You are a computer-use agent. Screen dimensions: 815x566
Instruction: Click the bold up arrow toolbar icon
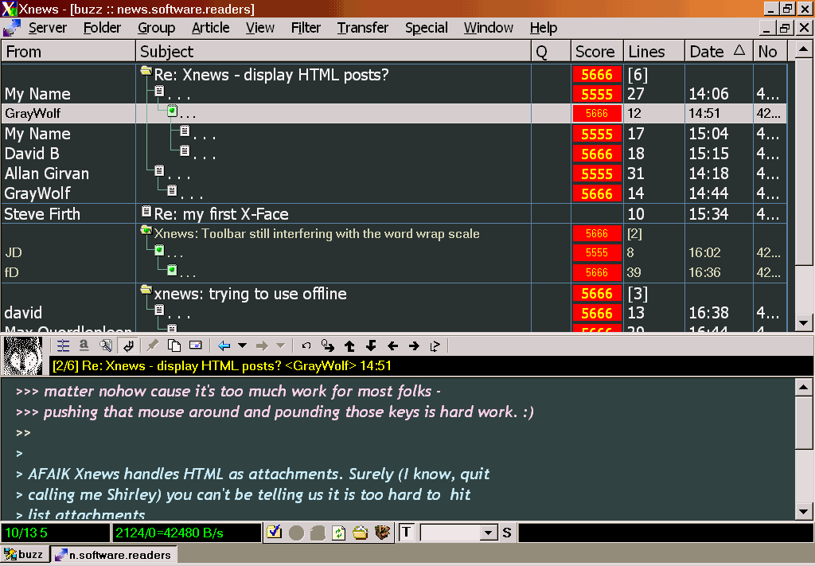[x=349, y=345]
